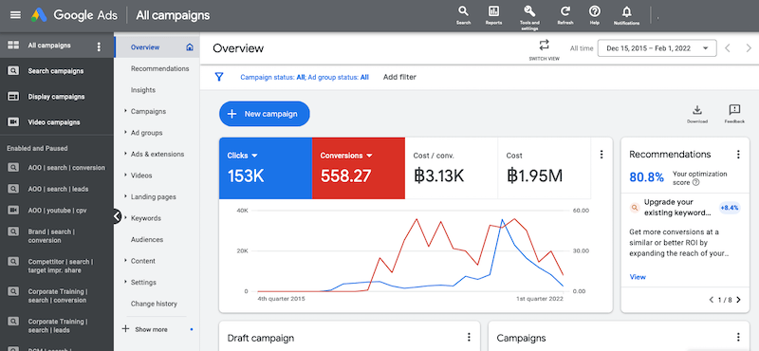
Task: Open Recommendations card options menu
Action: [738, 155]
